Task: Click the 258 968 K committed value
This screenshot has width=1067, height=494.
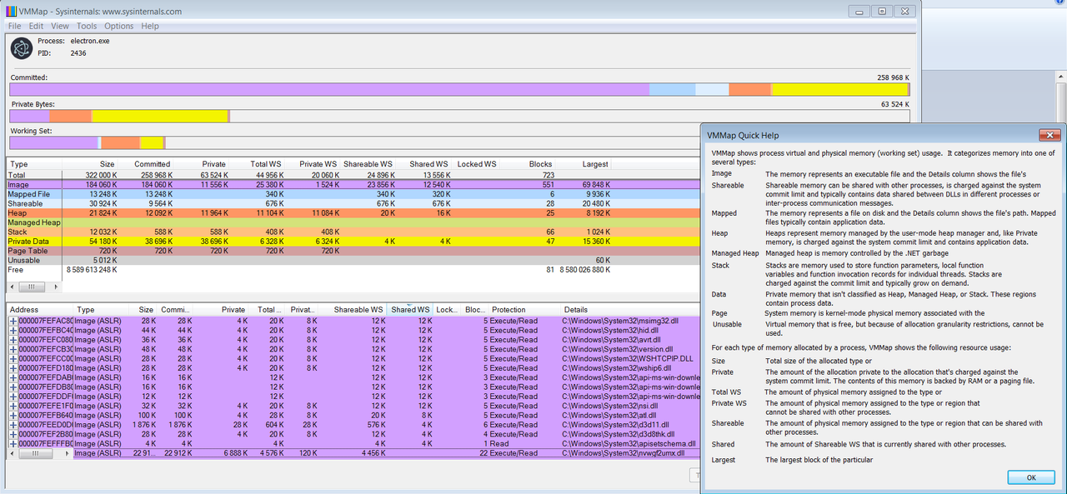Action: [x=893, y=77]
